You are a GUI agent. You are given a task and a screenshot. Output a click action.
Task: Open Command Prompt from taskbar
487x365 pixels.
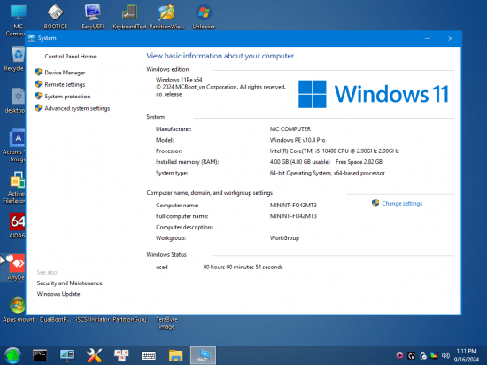(x=40, y=355)
